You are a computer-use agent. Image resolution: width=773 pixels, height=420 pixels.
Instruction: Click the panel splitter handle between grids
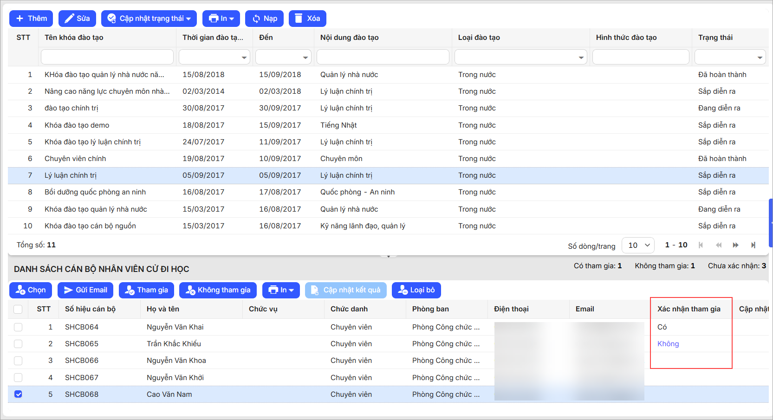[388, 256]
